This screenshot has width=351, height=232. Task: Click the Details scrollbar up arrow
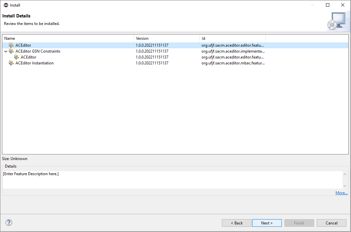pos(345,174)
